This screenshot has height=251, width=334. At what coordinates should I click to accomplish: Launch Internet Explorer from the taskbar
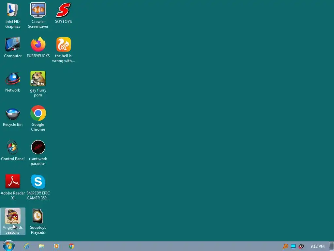point(26,246)
